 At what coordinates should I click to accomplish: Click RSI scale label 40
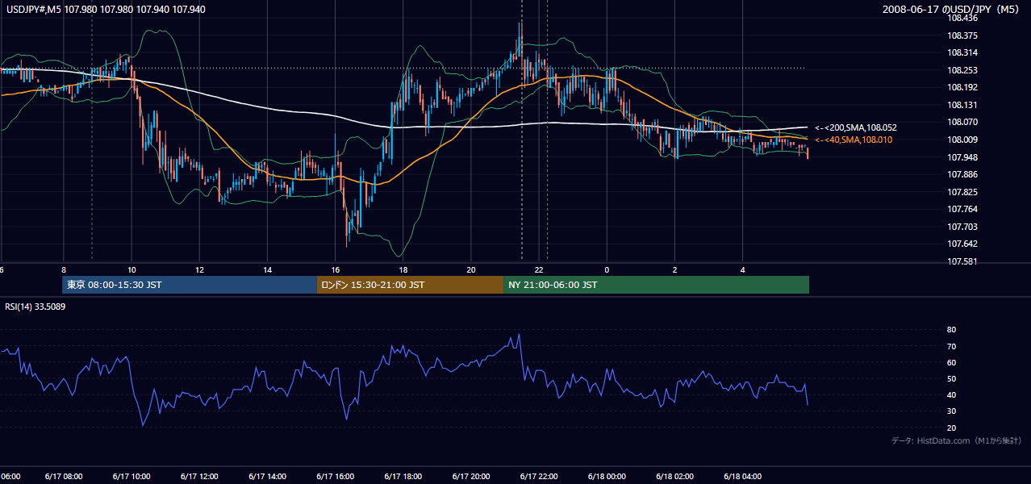(x=951, y=394)
